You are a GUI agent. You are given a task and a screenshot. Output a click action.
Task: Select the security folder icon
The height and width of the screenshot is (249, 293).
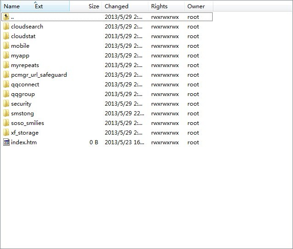pyautogui.click(x=6, y=104)
